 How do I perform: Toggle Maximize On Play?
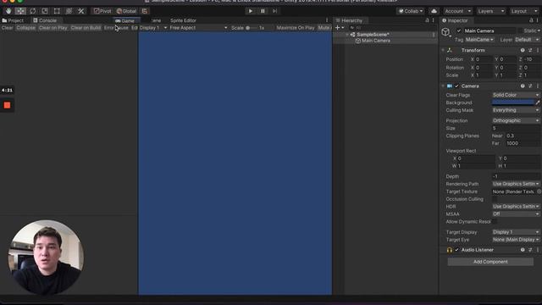(296, 28)
